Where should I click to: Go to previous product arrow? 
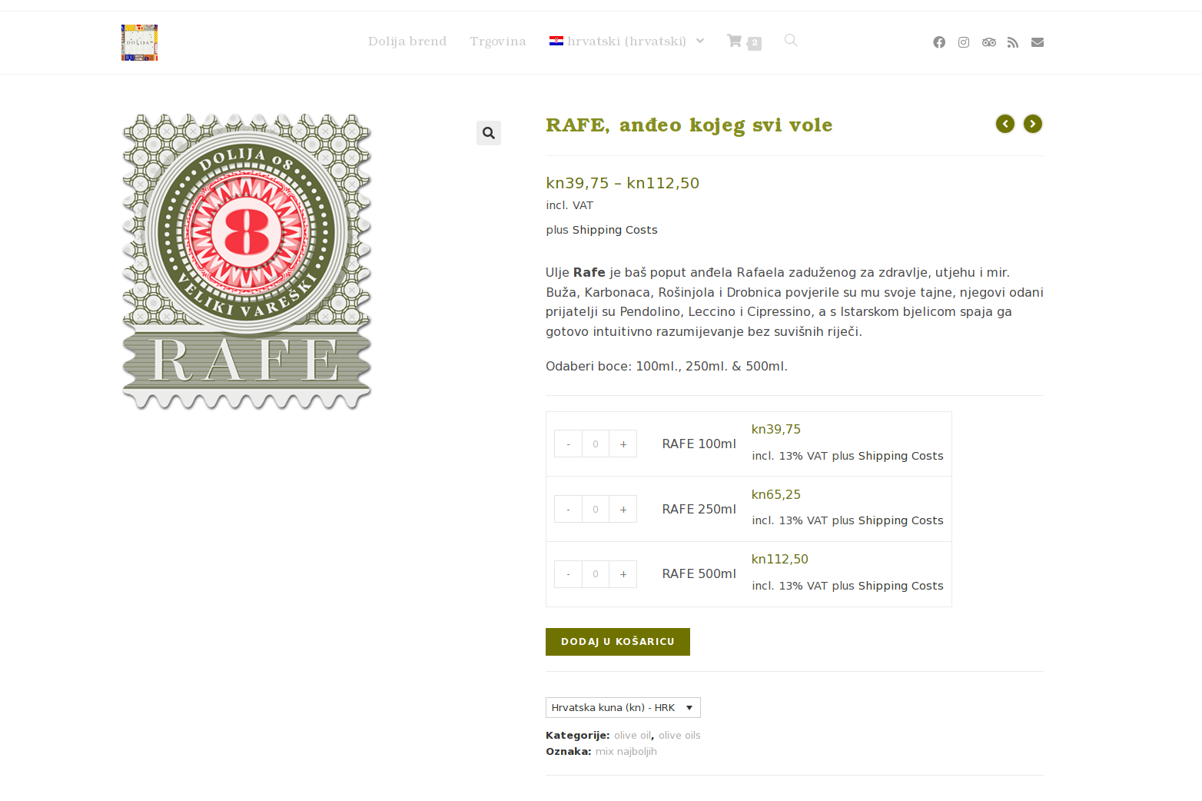(1005, 124)
